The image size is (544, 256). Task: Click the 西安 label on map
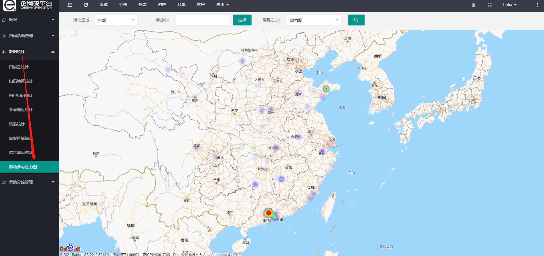(x=235, y=111)
